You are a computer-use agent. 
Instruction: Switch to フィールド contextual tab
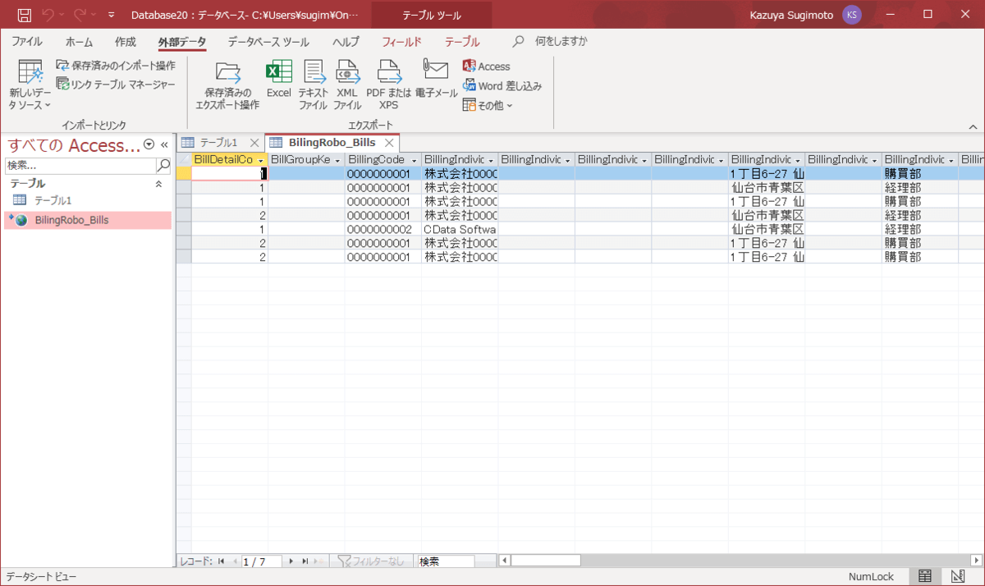click(x=401, y=42)
